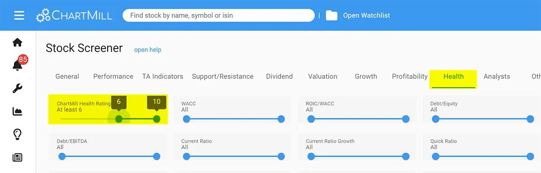541x173 pixels.
Task: Click the open help link
Action: (x=147, y=50)
